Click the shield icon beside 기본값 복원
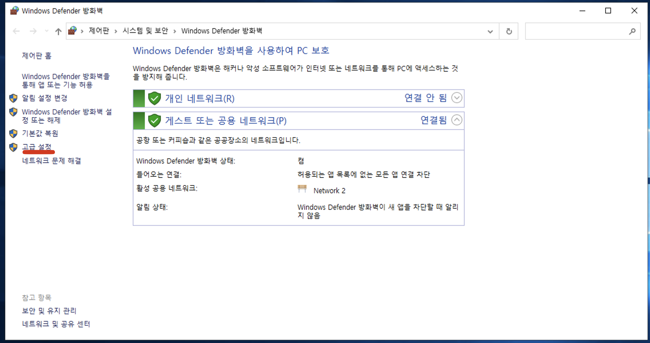The height and width of the screenshot is (343, 650). pos(13,133)
